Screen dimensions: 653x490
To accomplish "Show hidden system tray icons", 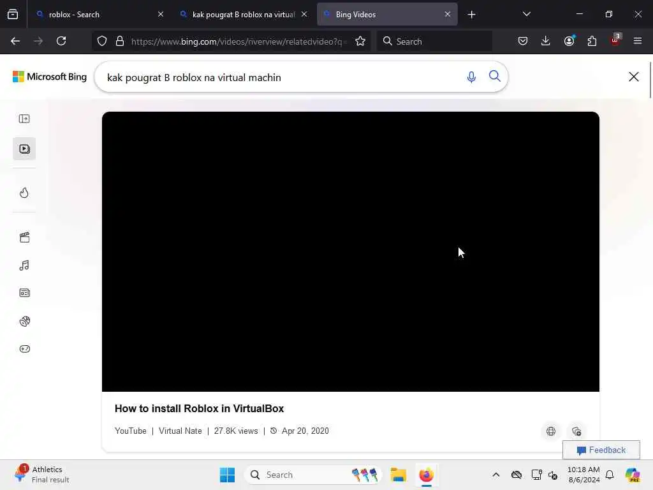I will (495, 475).
